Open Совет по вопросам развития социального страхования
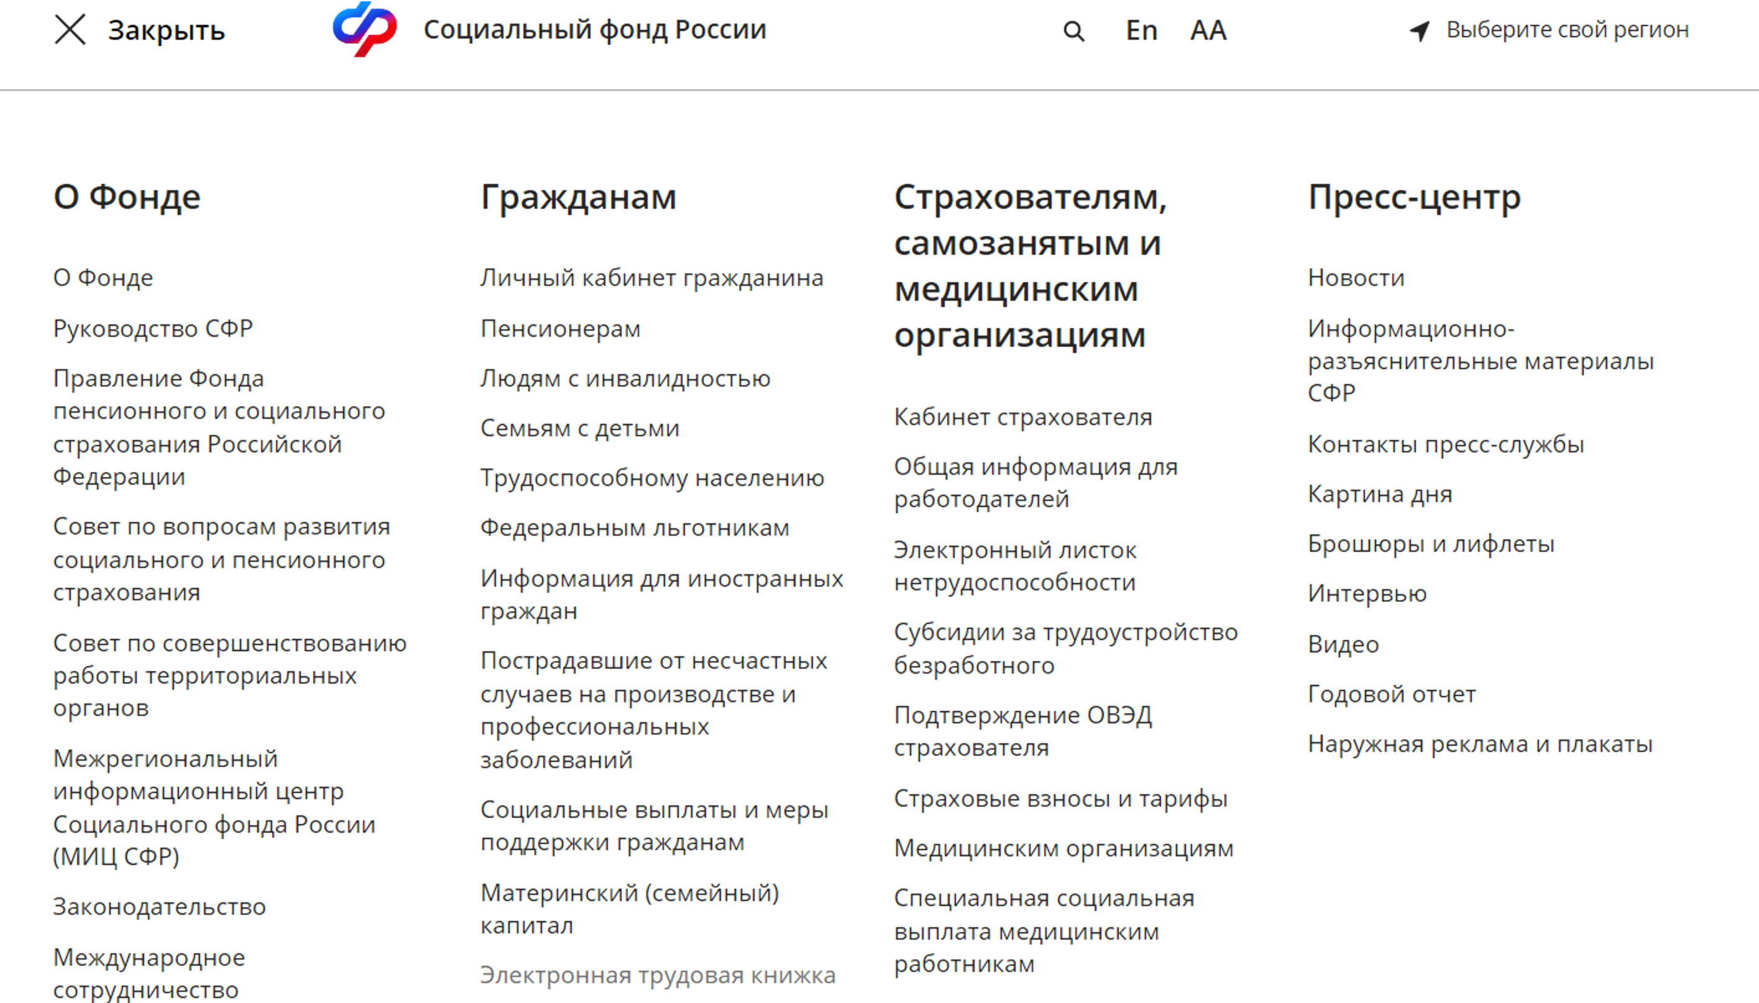Image resolution: width=1759 pixels, height=1003 pixels. (x=222, y=559)
